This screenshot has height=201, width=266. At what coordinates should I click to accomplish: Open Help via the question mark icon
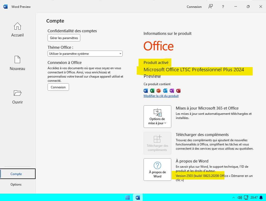coord(223,7)
